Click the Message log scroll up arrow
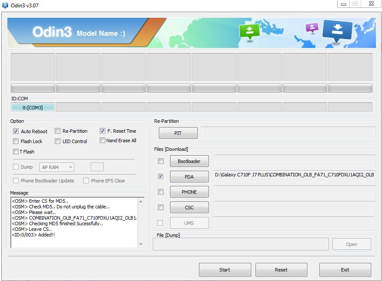Viewport: 382px width, 281px height. pos(141,201)
